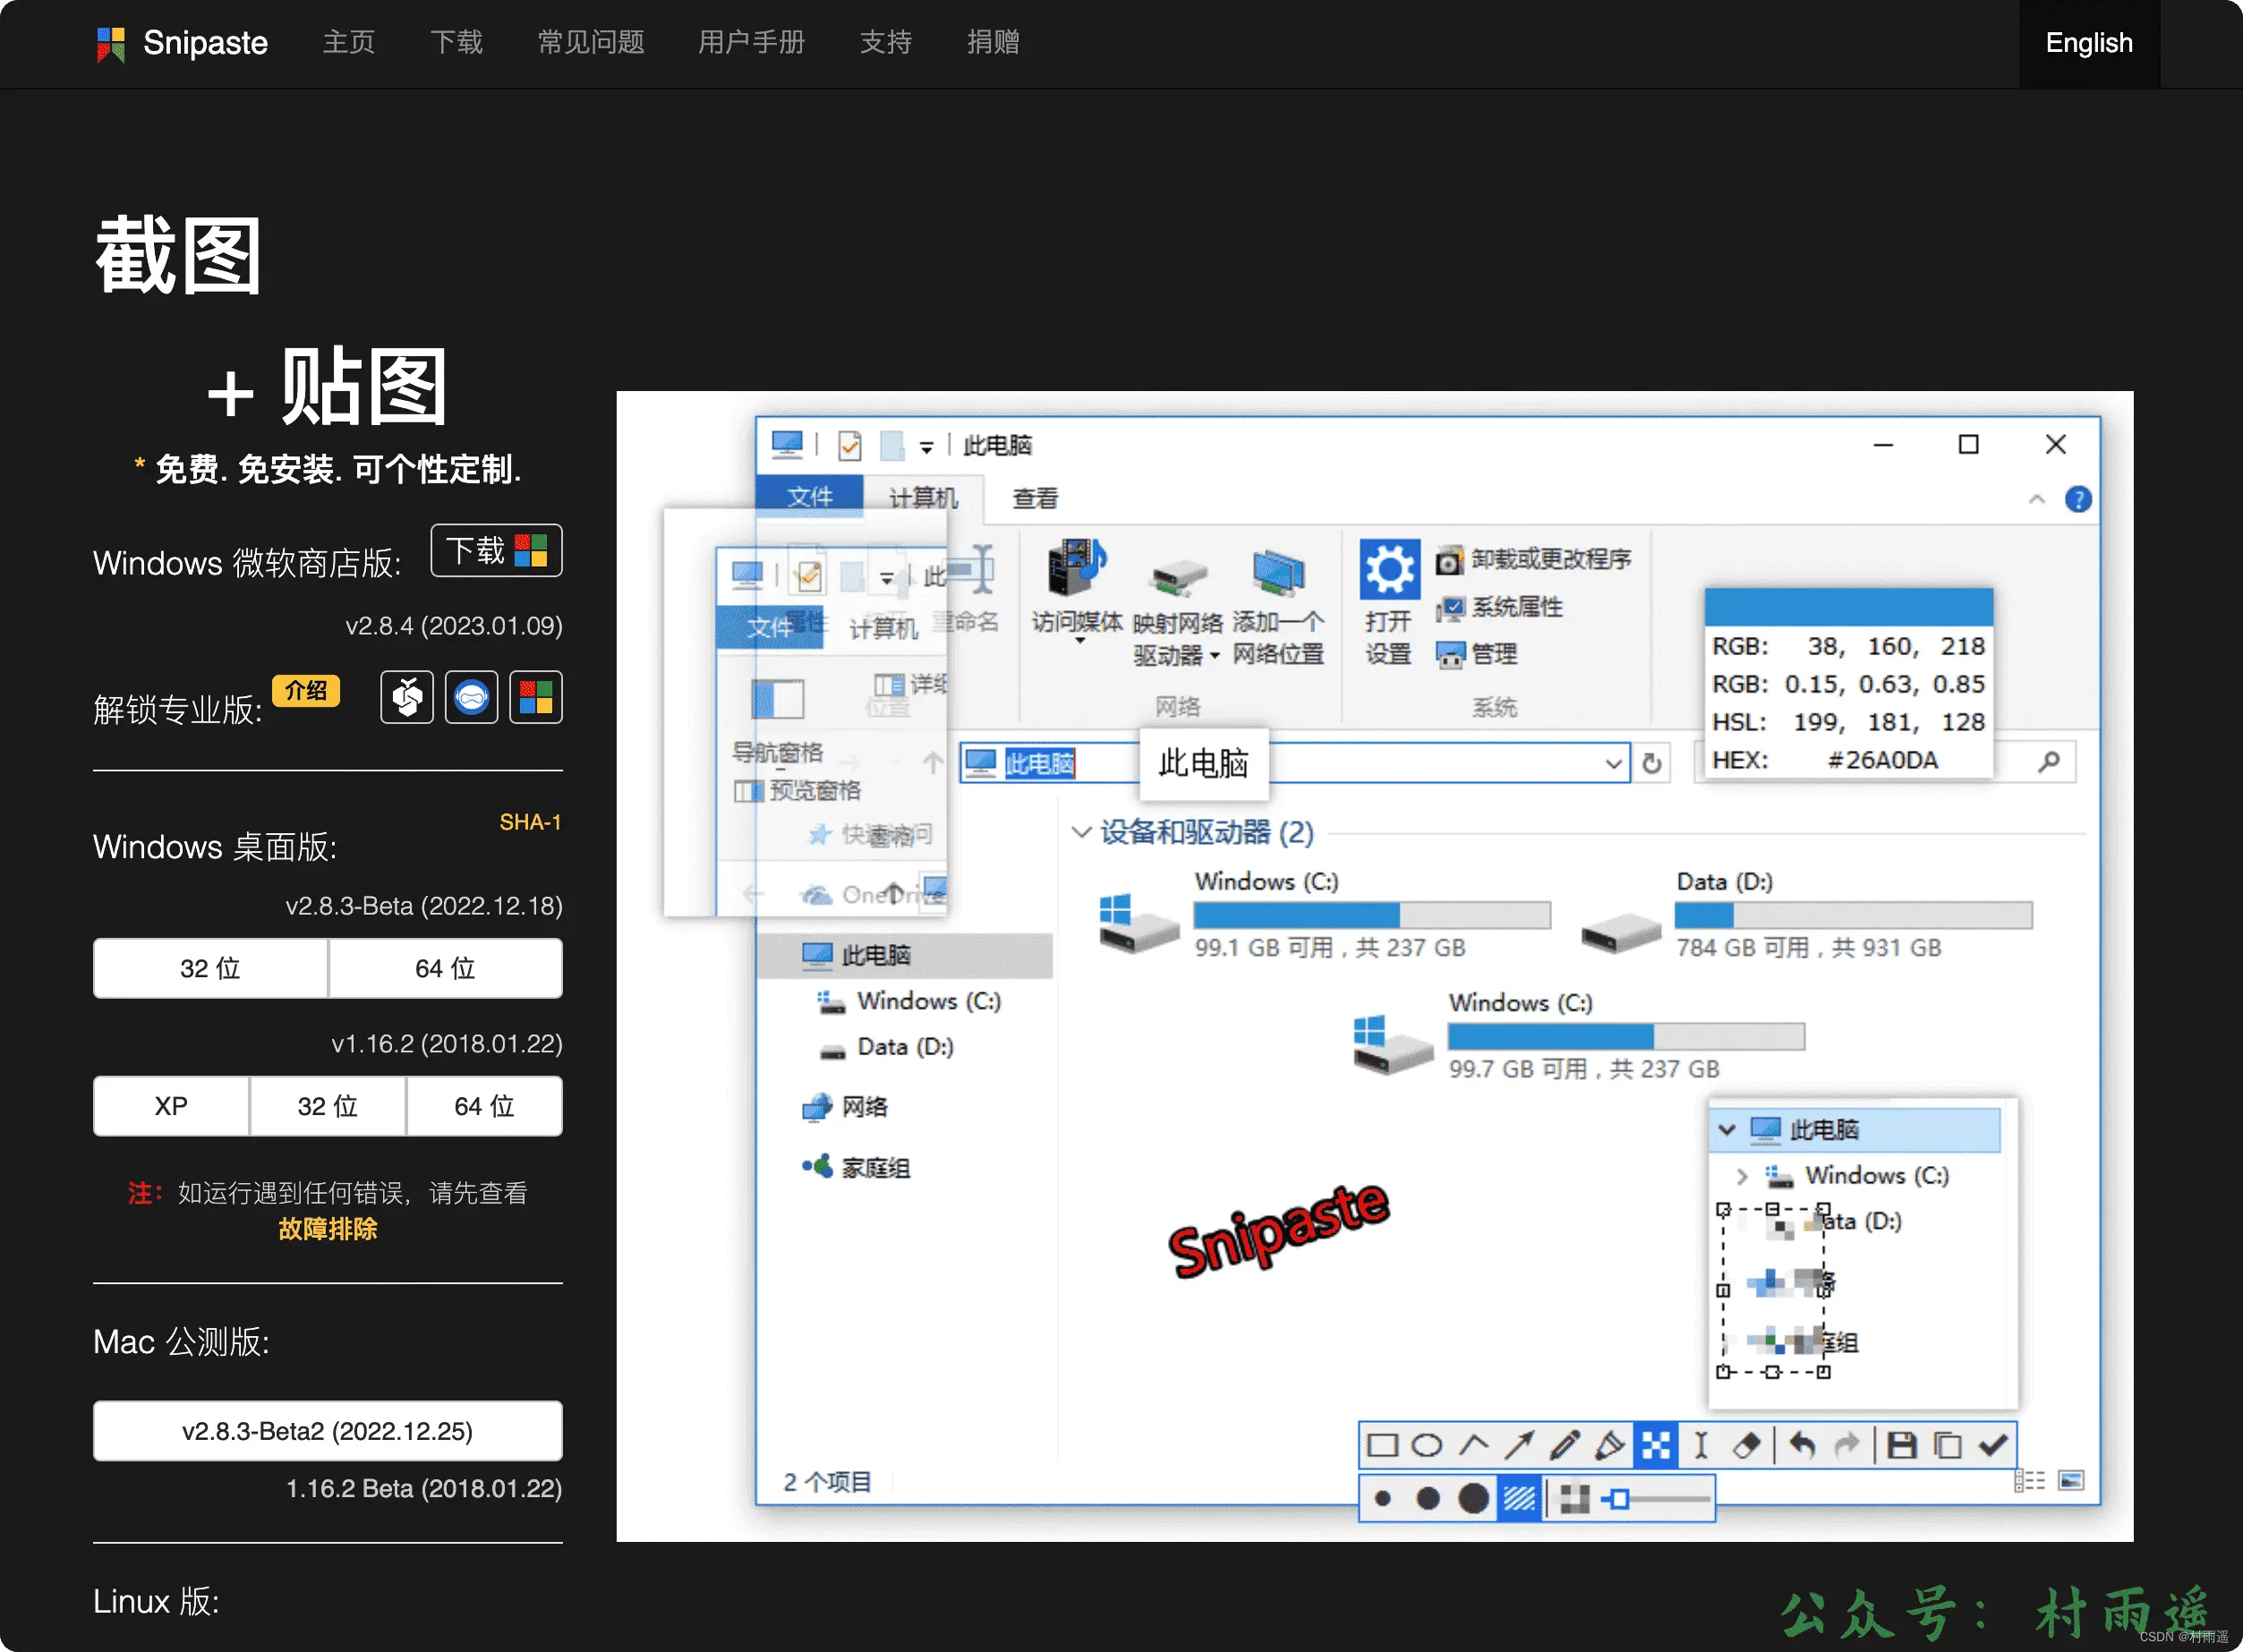Select the rectangle drawing tool
The height and width of the screenshot is (1652, 2243).
(x=1382, y=1445)
